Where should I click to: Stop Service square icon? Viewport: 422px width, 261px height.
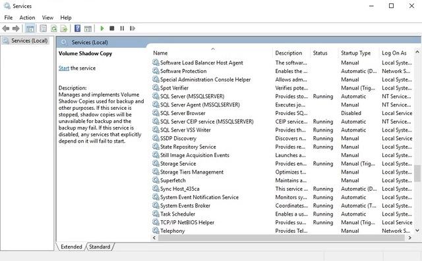[112, 28]
